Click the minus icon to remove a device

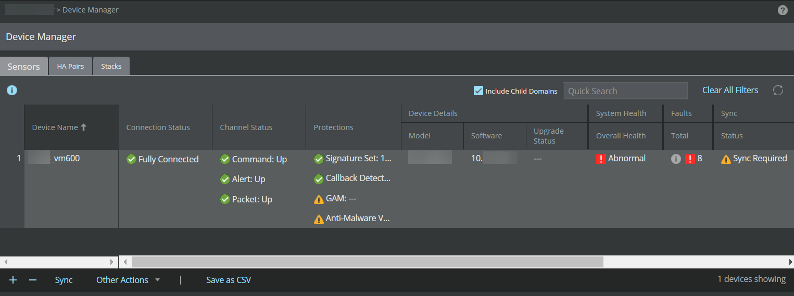click(33, 280)
